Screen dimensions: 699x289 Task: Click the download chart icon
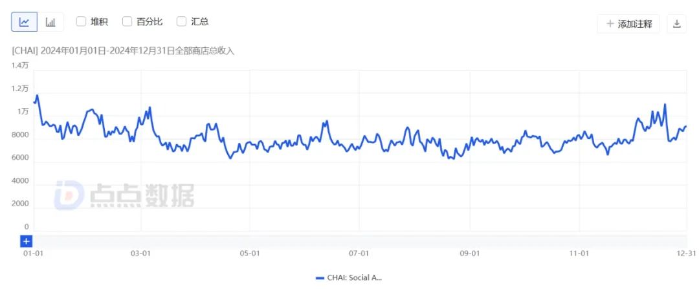[676, 24]
